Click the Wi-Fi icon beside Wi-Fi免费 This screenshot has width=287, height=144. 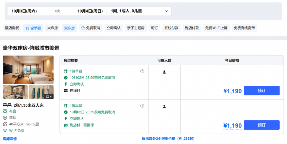coord(5,131)
